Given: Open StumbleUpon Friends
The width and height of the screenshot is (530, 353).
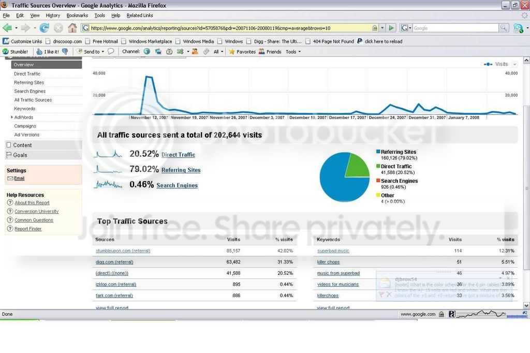Looking at the screenshot, I should [x=270, y=52].
